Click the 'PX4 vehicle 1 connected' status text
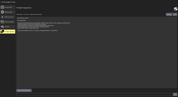The width and height of the screenshot is (178, 97). click(x=29, y=14)
